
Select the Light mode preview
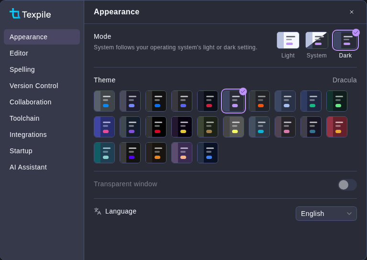pyautogui.click(x=288, y=40)
